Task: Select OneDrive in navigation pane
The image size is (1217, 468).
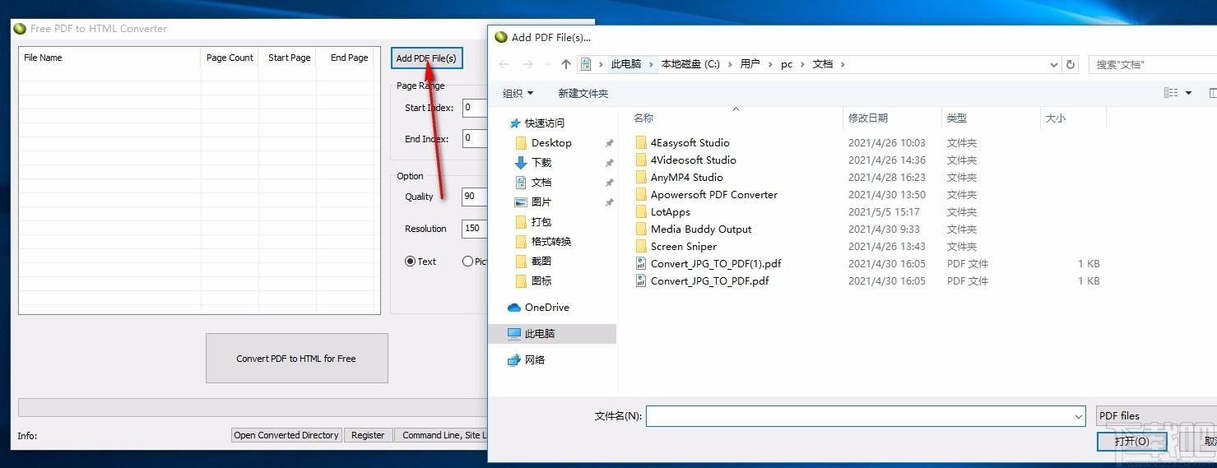Action: tap(546, 307)
